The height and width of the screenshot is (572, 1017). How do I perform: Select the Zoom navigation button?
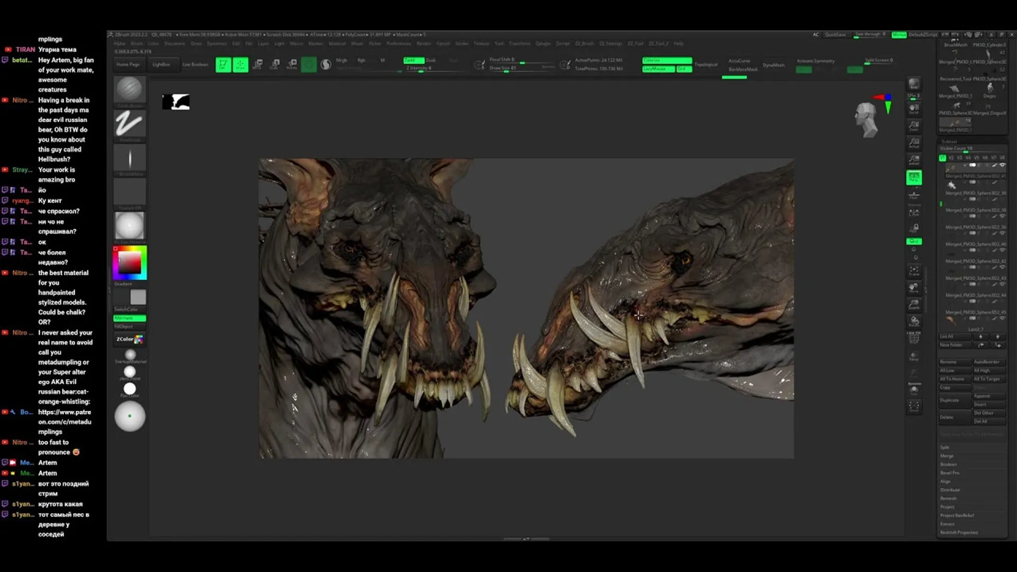[914, 126]
